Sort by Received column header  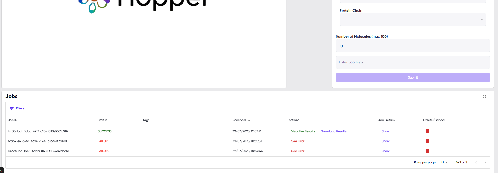click(239, 120)
